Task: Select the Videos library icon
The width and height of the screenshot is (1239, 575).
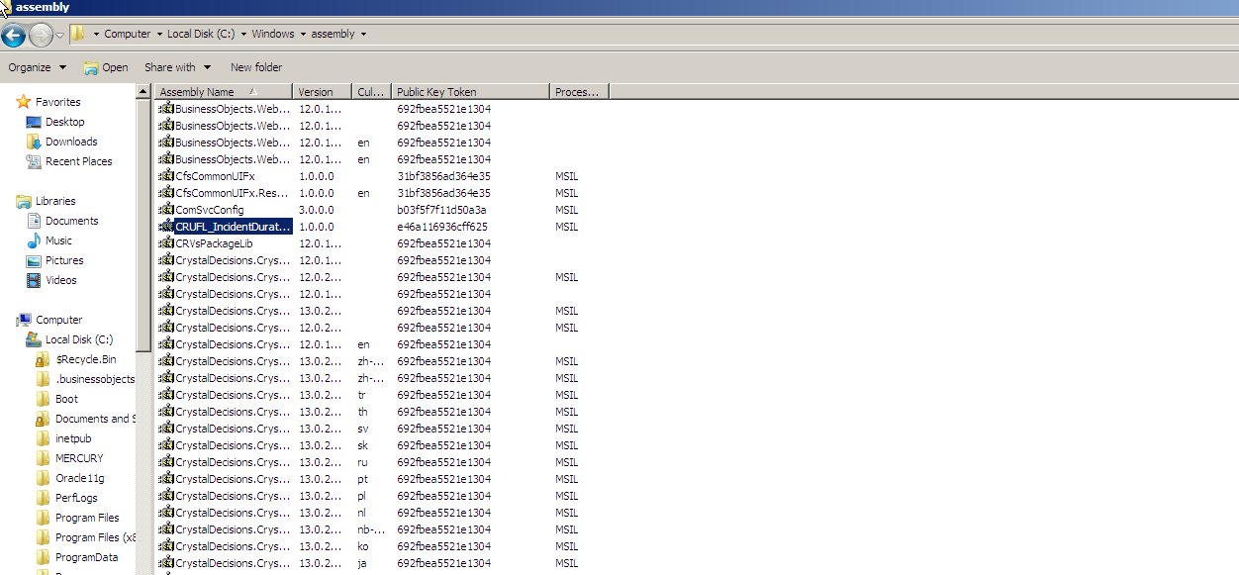Action: (33, 280)
